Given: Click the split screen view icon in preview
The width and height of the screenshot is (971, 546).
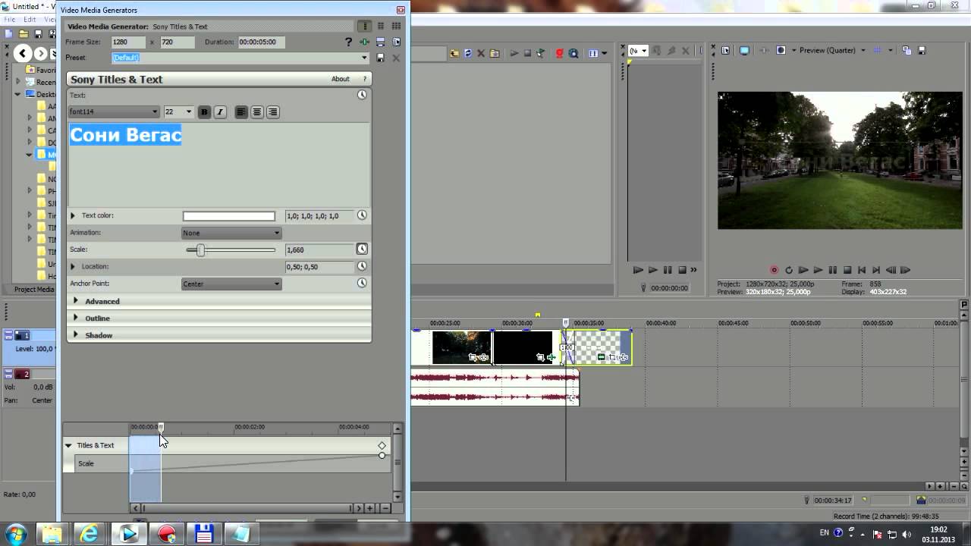Looking at the screenshot, I should point(781,51).
